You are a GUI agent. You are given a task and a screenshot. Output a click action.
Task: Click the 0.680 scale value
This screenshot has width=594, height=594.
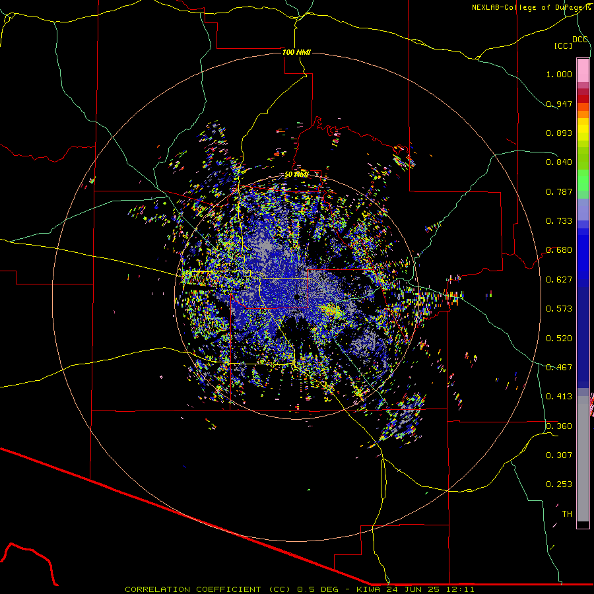[x=559, y=250]
